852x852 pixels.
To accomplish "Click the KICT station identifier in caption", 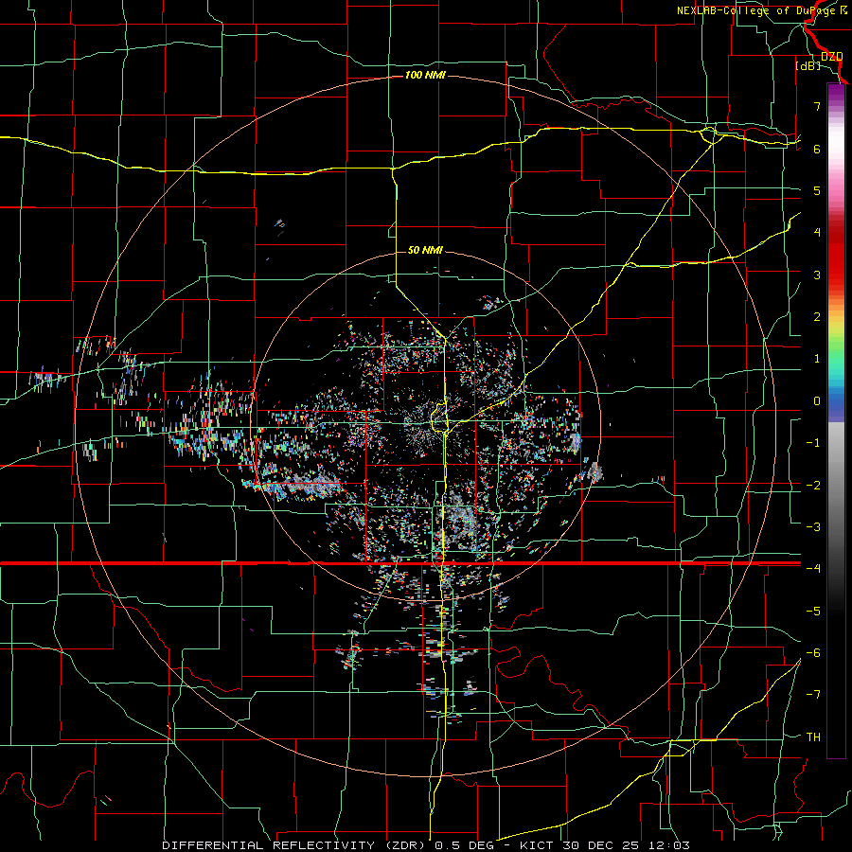I will (x=537, y=845).
